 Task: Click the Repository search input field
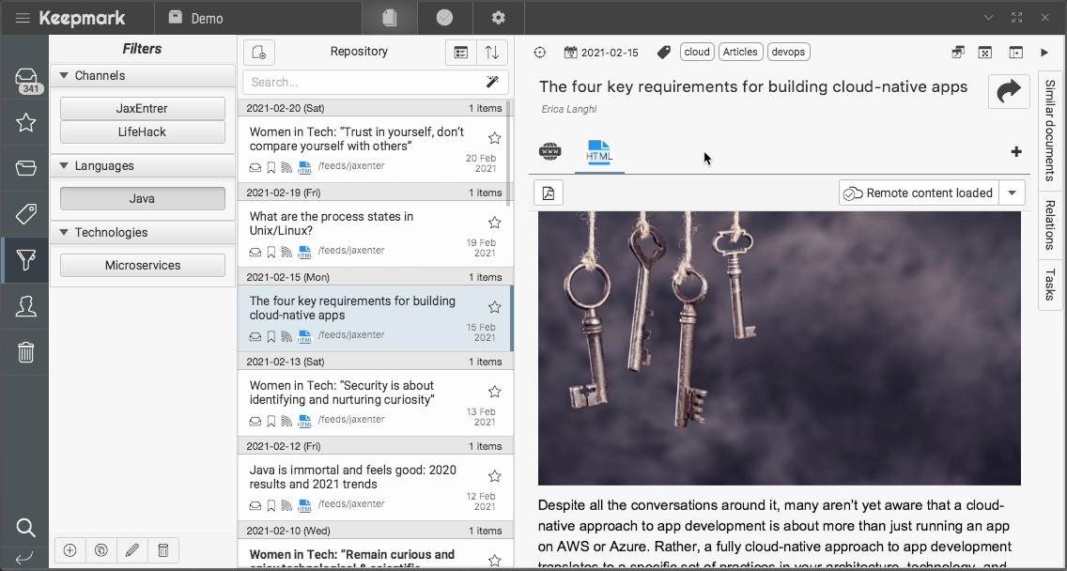click(362, 83)
